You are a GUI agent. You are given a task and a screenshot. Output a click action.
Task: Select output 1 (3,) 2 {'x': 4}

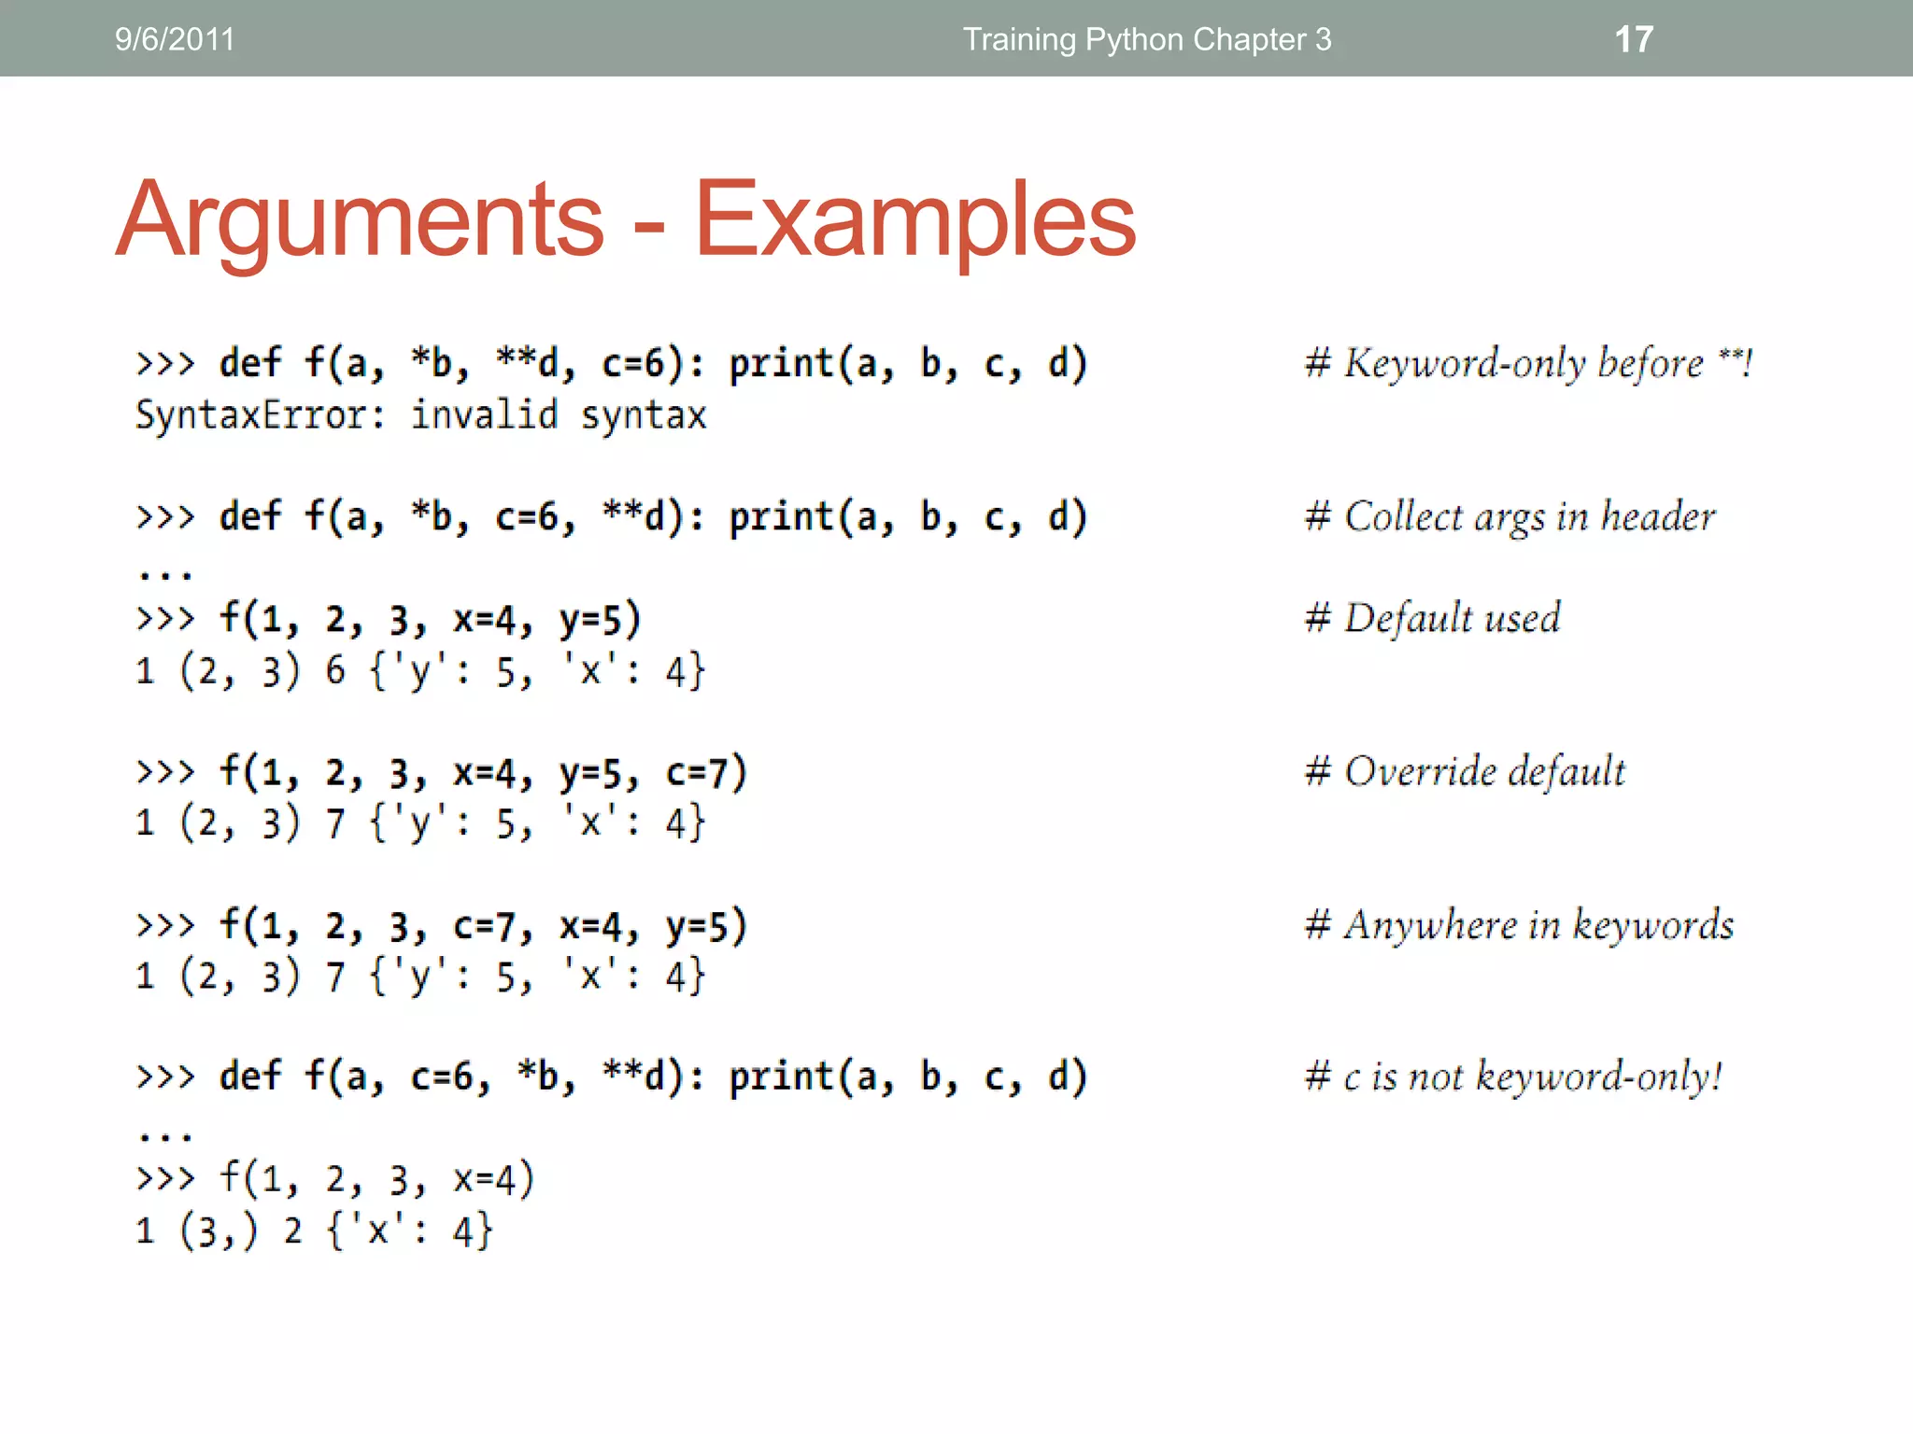[314, 1230]
